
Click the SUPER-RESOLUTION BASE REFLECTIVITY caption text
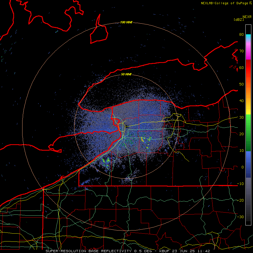coord(89,251)
